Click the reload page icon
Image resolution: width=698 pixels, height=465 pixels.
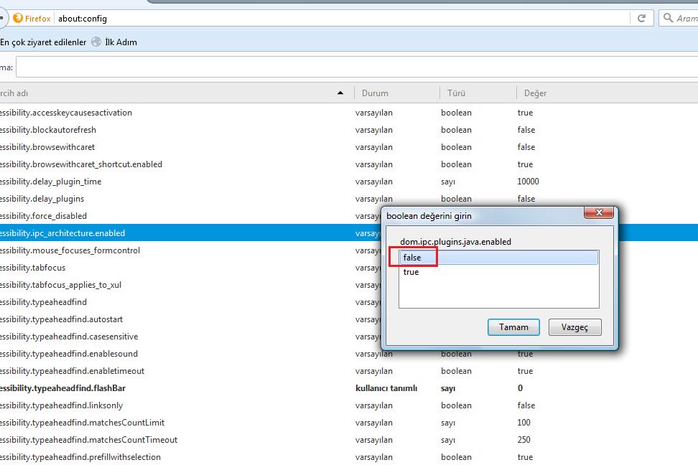640,18
